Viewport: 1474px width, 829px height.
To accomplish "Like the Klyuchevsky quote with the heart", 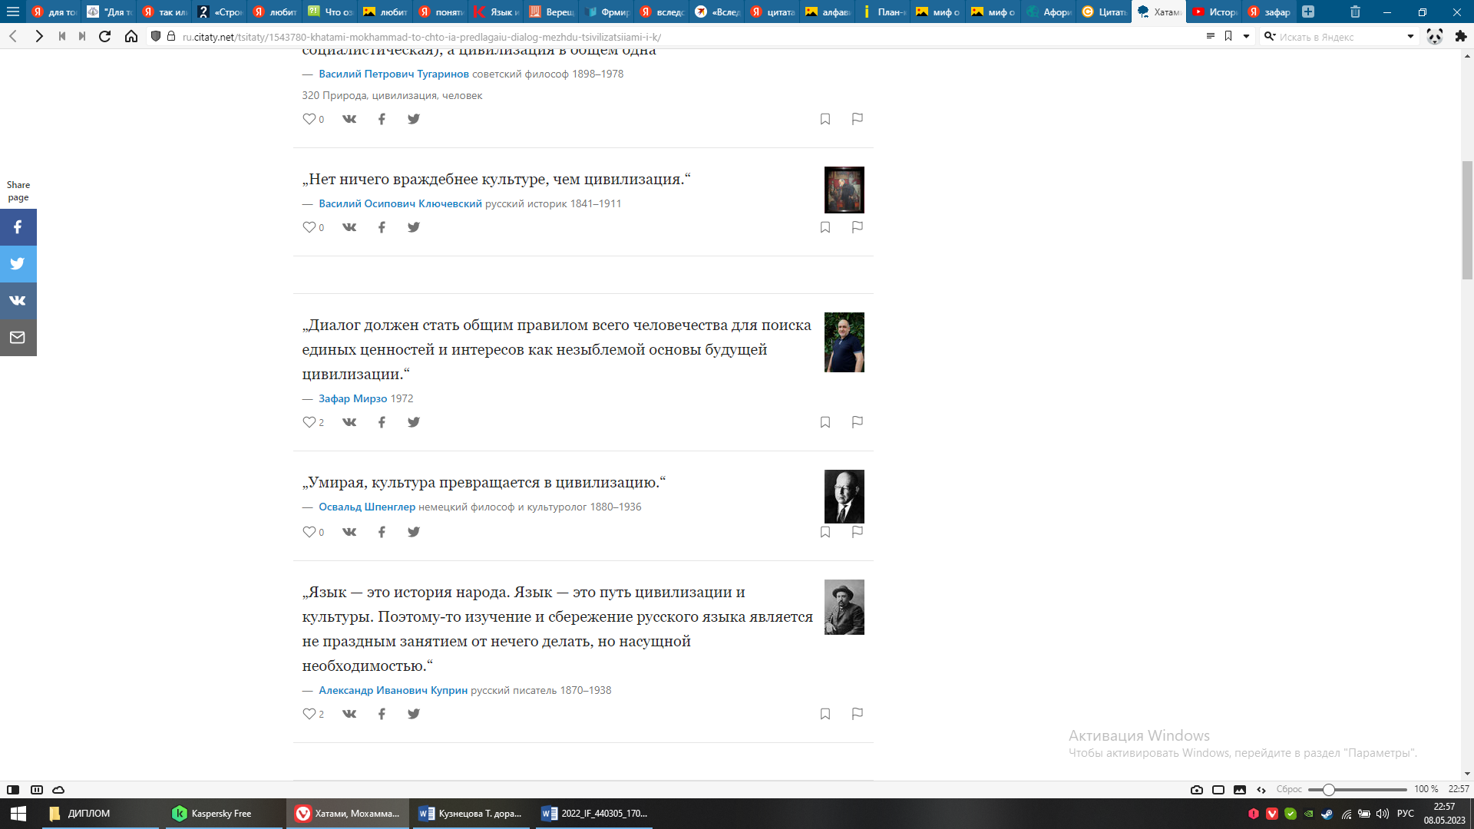I will tap(309, 227).
